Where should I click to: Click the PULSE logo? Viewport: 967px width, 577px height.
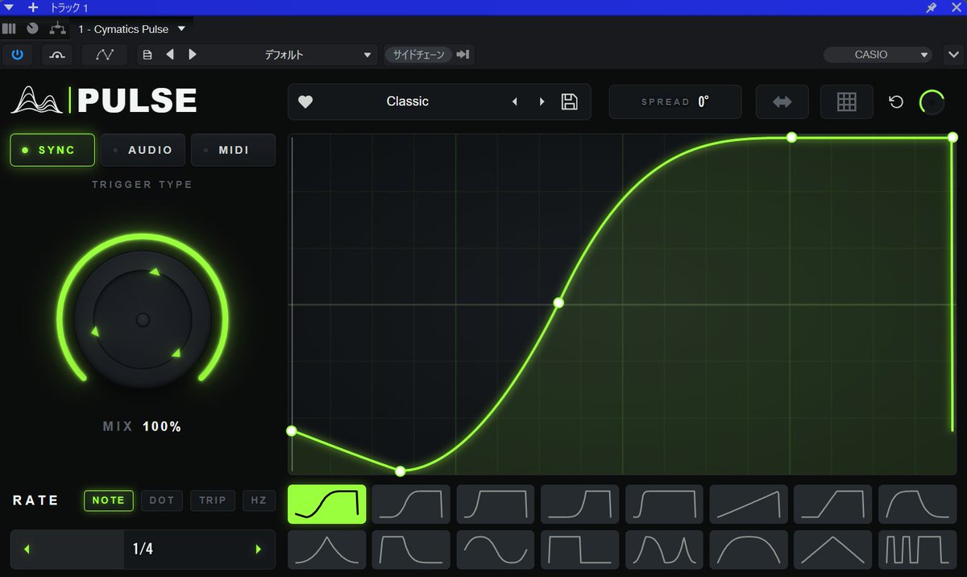(x=103, y=101)
